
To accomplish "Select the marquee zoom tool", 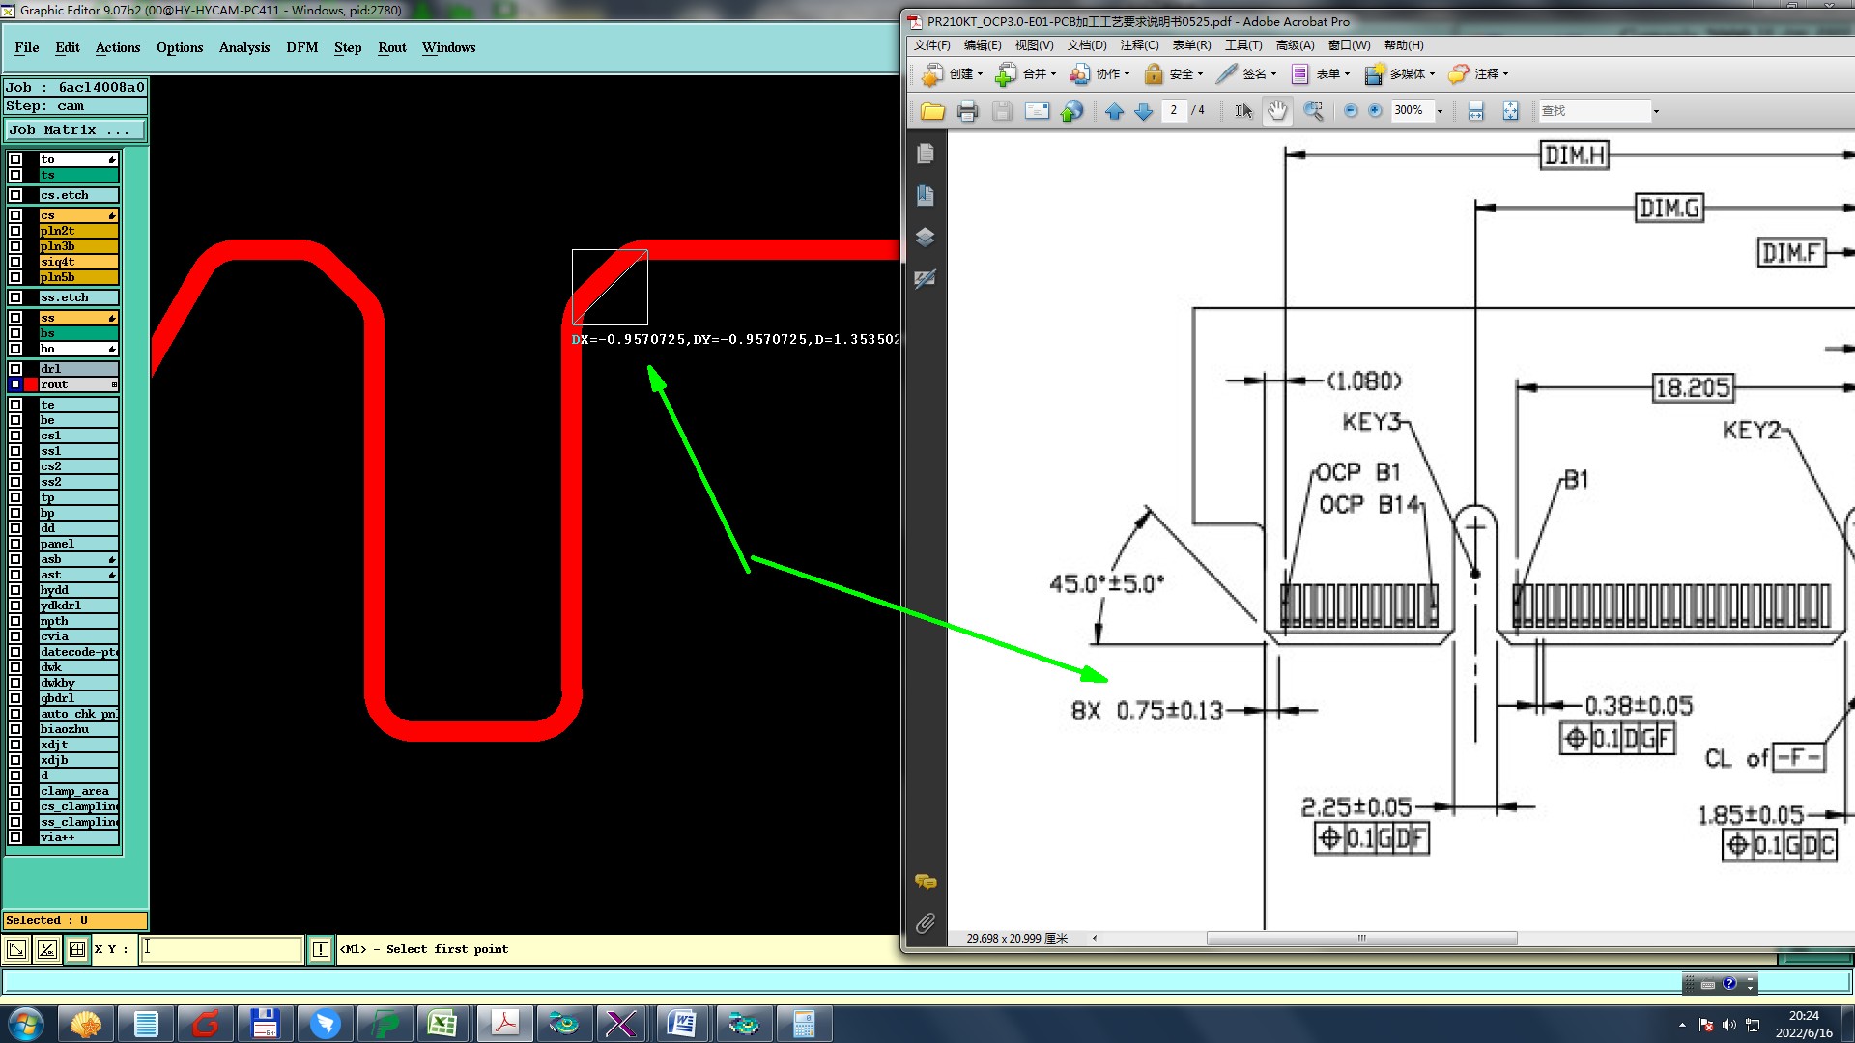I will [1313, 111].
